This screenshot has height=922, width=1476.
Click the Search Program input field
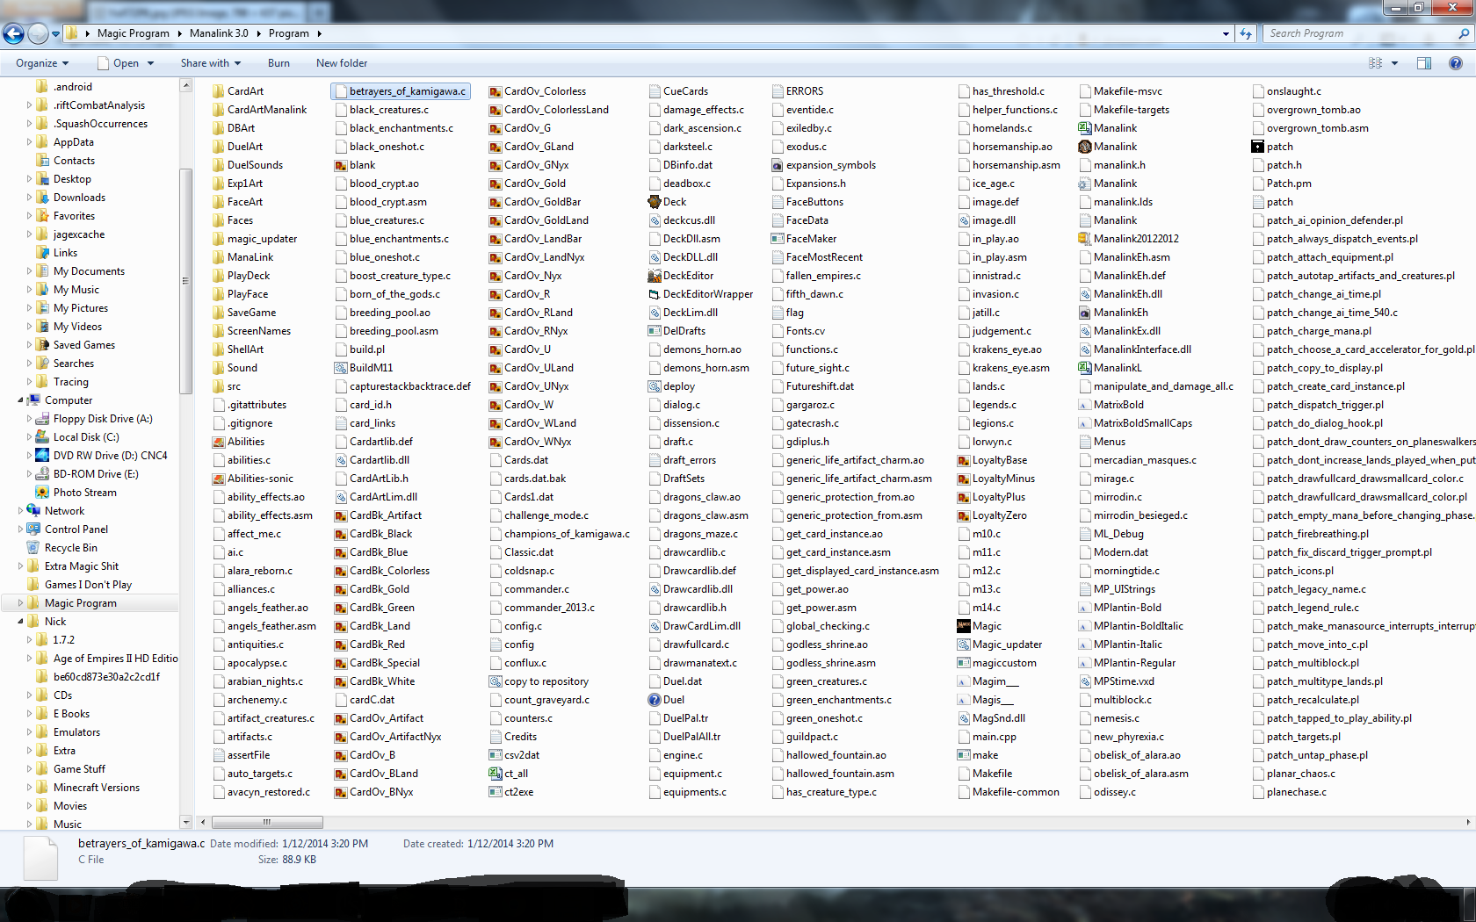click(x=1359, y=33)
